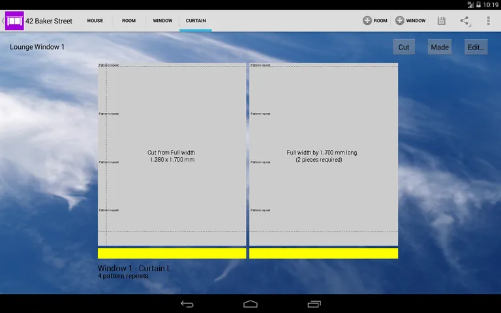The width and height of the screenshot is (501, 313).
Task: Select the CURTAIN tab
Action: (x=196, y=21)
